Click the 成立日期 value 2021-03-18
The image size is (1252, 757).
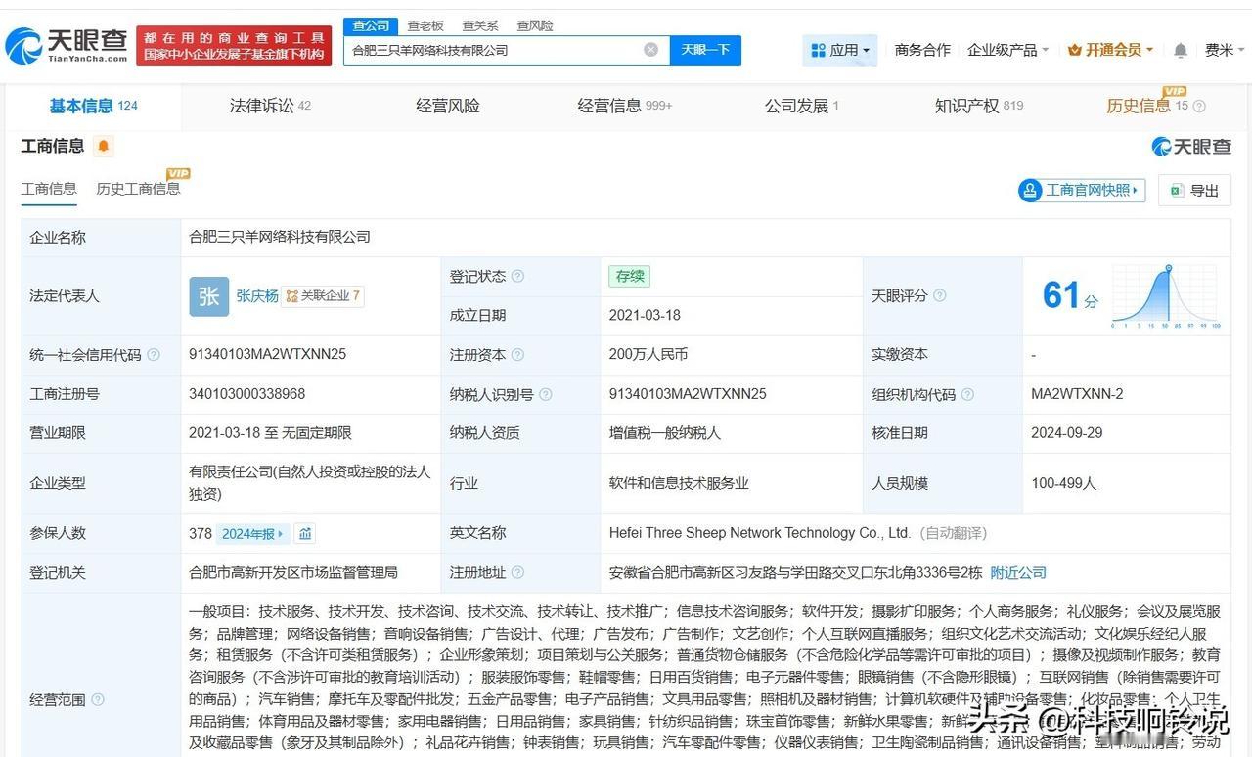(645, 316)
